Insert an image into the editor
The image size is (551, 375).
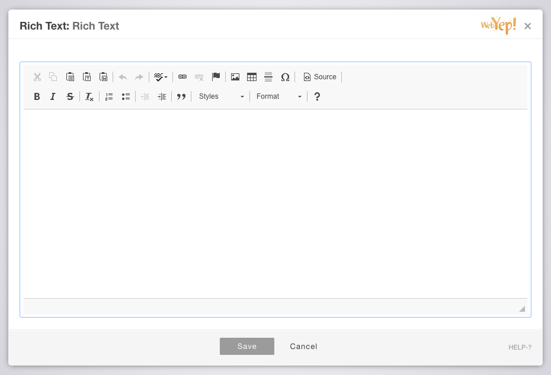[235, 76]
